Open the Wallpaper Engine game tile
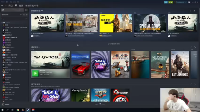200x112 pixels. 80,64
